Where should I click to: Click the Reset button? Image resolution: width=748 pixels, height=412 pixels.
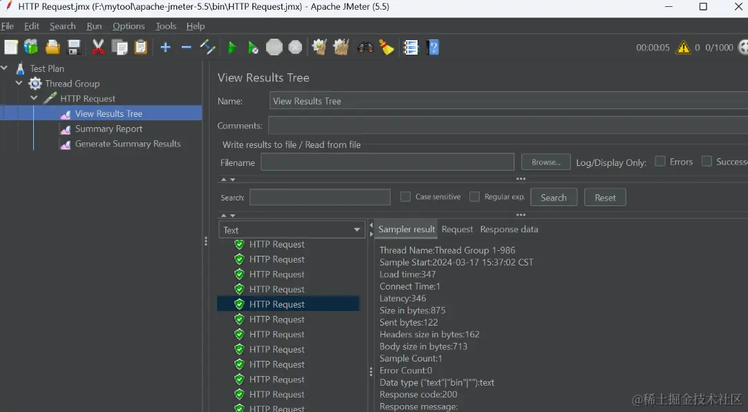point(605,198)
